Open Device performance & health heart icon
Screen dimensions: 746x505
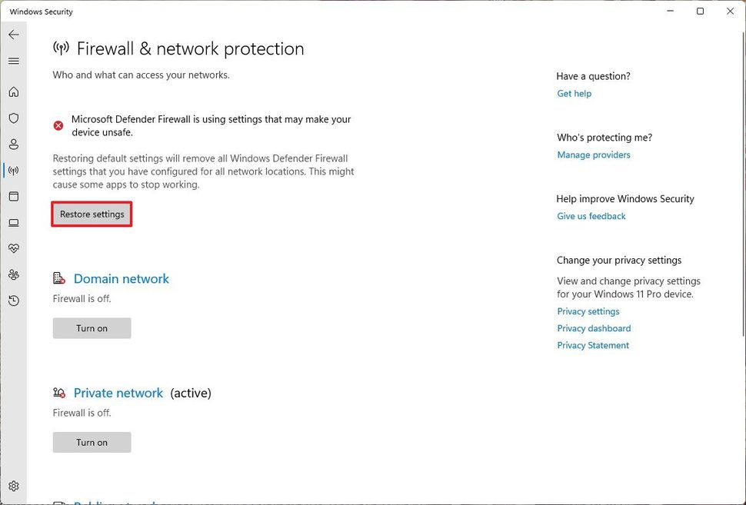pyautogui.click(x=14, y=249)
